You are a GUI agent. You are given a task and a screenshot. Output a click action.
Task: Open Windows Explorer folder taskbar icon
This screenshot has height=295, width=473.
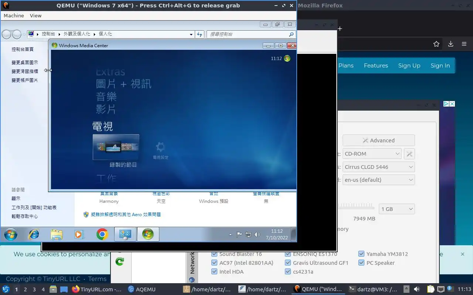coord(57,235)
